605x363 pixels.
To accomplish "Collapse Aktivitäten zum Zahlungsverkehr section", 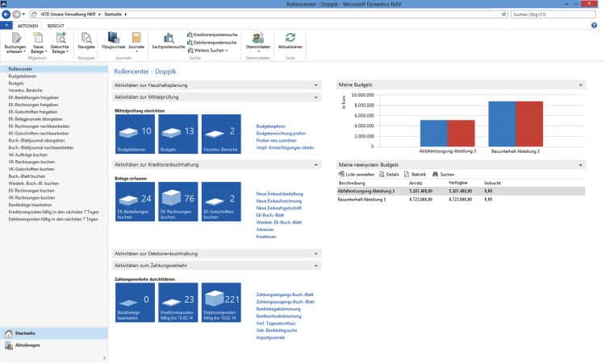I will tap(316, 266).
